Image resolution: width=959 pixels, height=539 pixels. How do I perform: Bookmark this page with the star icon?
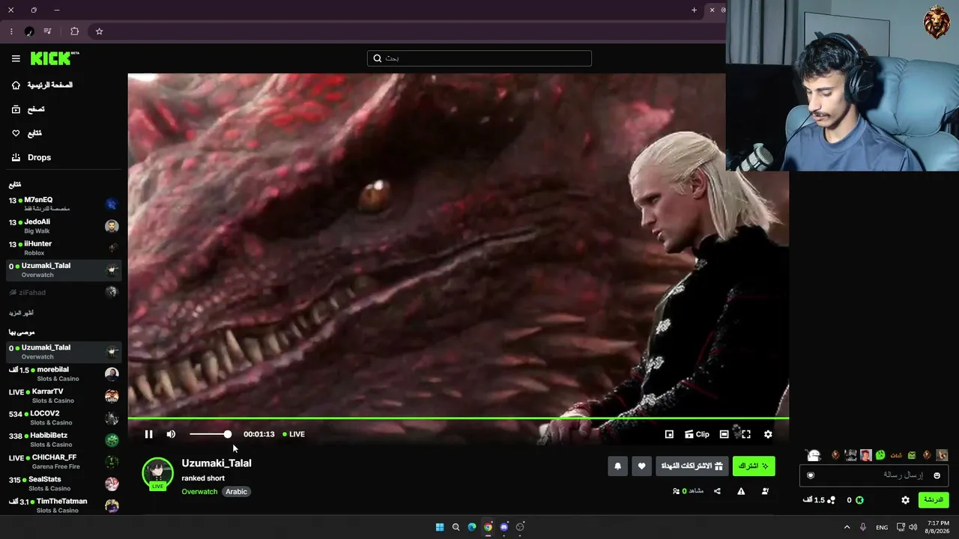pos(99,31)
